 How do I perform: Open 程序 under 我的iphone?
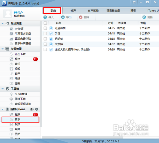pyautogui.click(x=20, y=114)
